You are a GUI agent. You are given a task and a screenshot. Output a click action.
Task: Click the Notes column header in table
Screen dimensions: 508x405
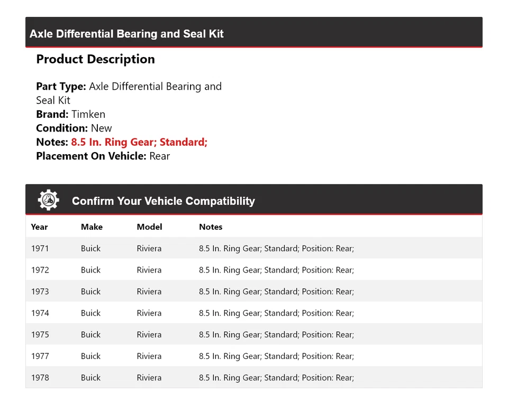[x=211, y=227]
